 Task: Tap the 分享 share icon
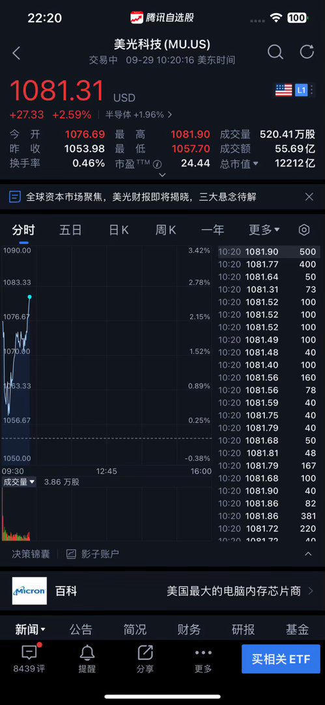click(x=145, y=653)
